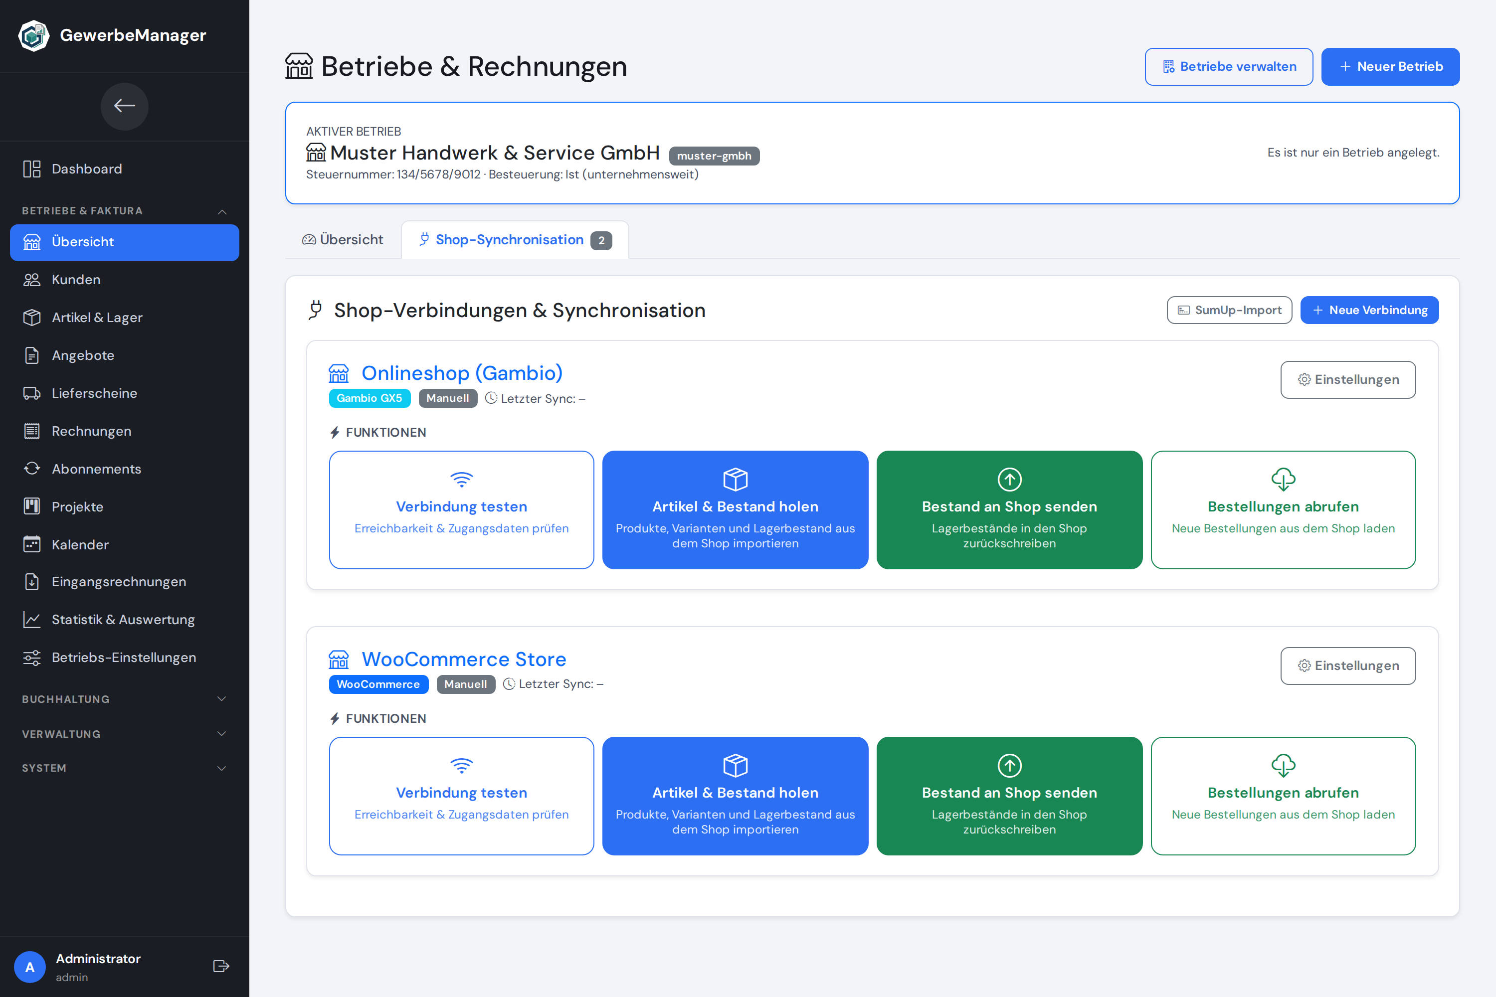Click the Statistik & Auswertung chart icon
Screen dimensions: 1496x997
pos(32,620)
